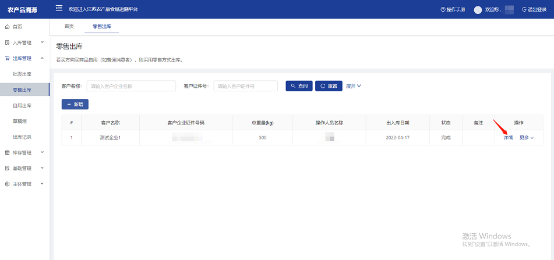This screenshot has width=554, height=260.
Task: Click the sidebar collapse hamburger icon
Action: pos(59,9)
